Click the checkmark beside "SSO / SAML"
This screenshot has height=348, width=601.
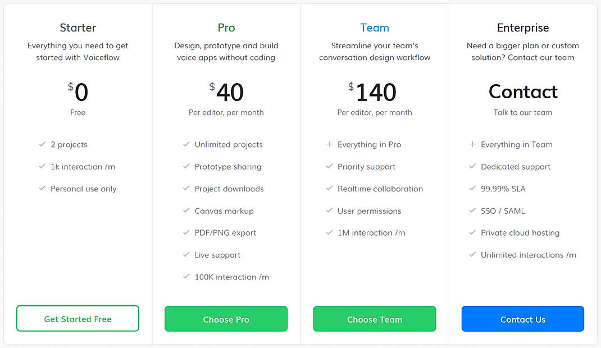472,210
